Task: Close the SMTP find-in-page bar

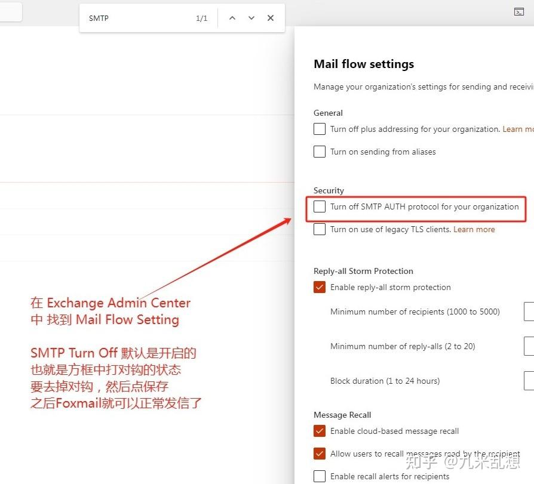Action: click(270, 17)
